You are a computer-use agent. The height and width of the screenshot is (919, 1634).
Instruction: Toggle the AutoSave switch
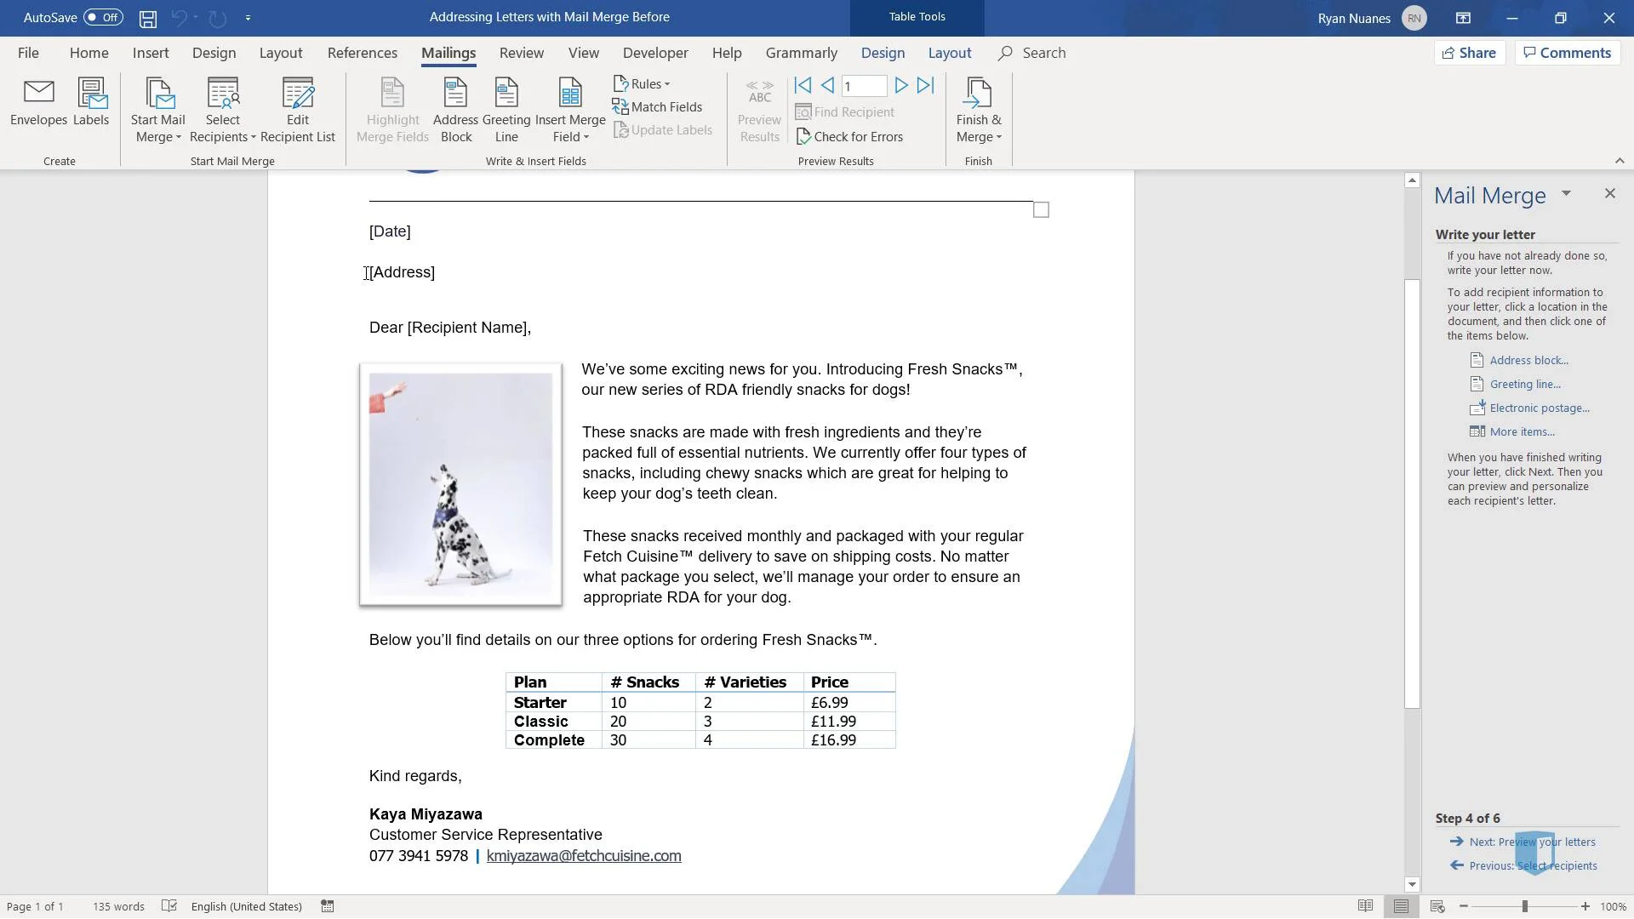(103, 17)
